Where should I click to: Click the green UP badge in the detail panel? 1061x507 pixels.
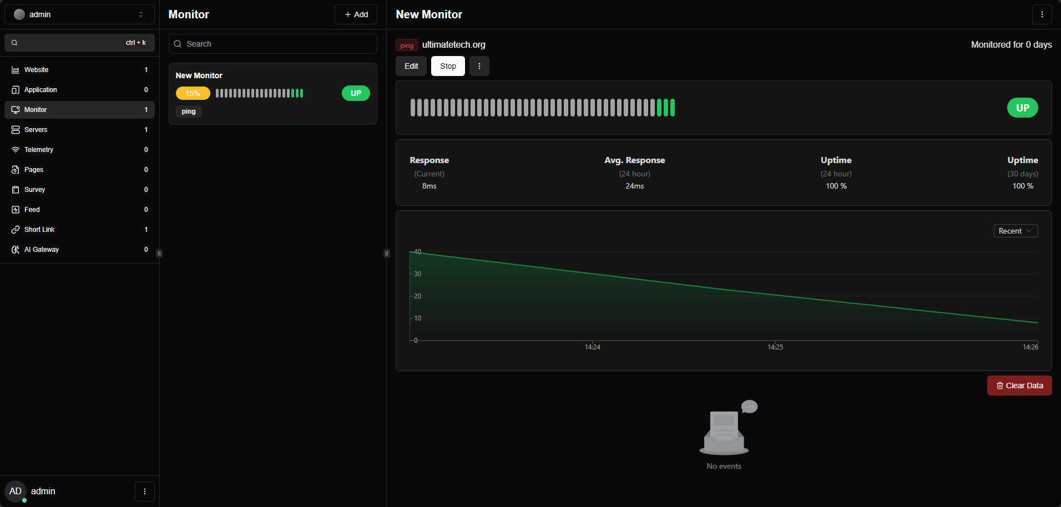click(1022, 108)
